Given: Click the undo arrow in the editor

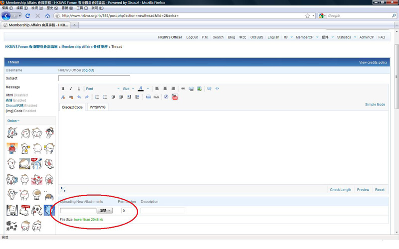Looking at the screenshot, I should 79,97.
